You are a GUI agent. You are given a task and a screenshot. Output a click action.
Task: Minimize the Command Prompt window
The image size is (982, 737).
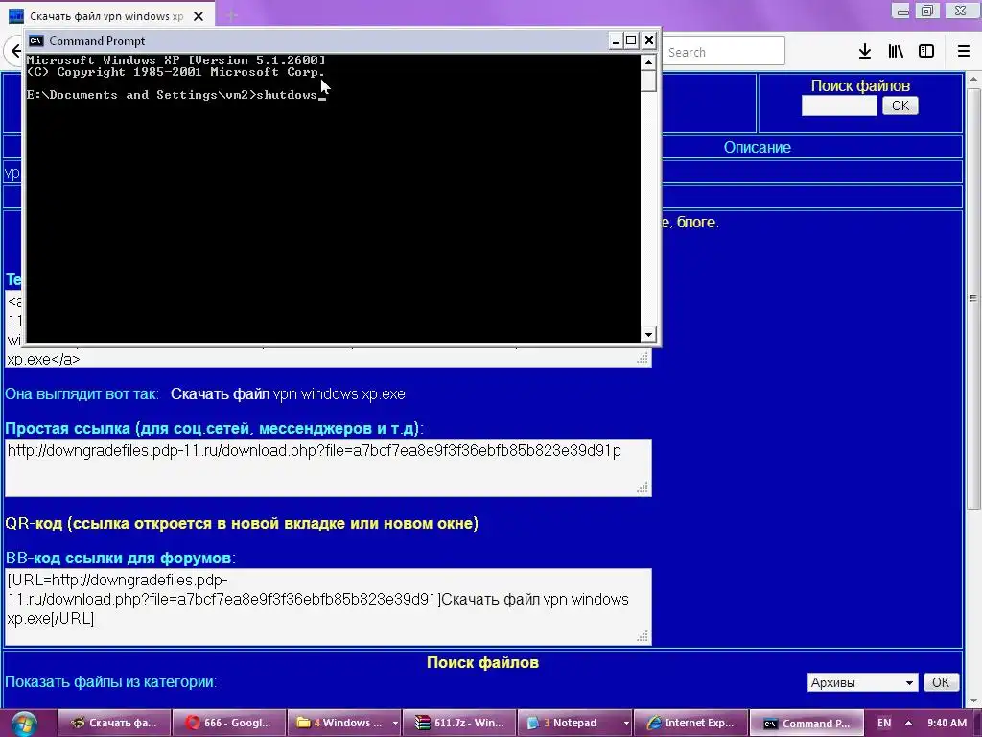(x=616, y=40)
